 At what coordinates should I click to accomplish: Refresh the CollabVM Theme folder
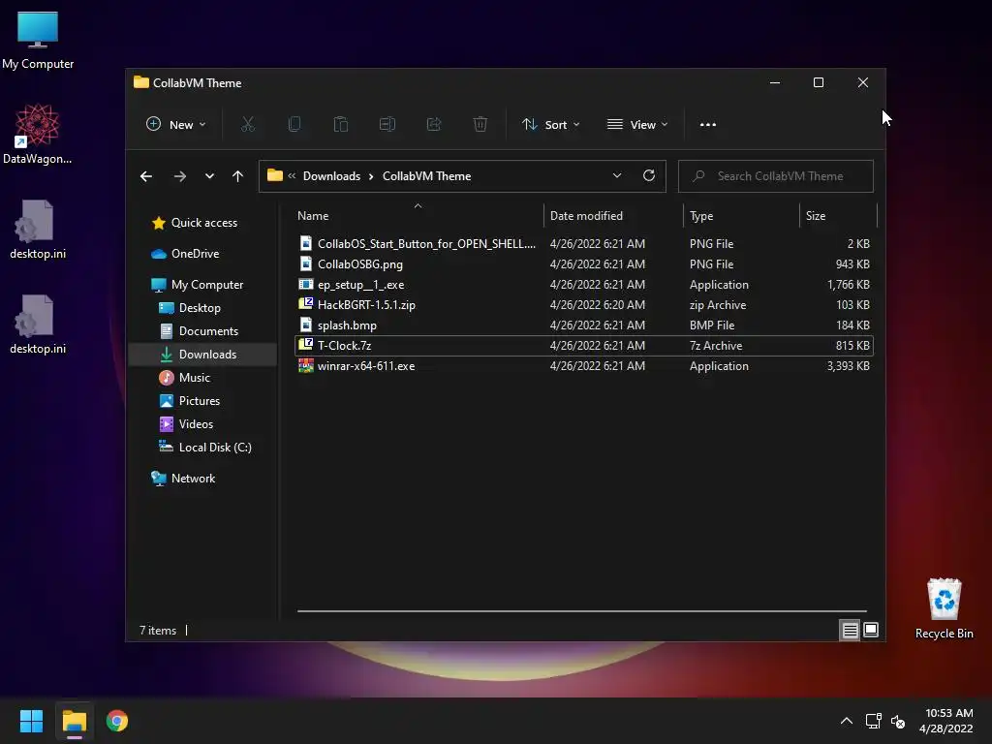(649, 176)
